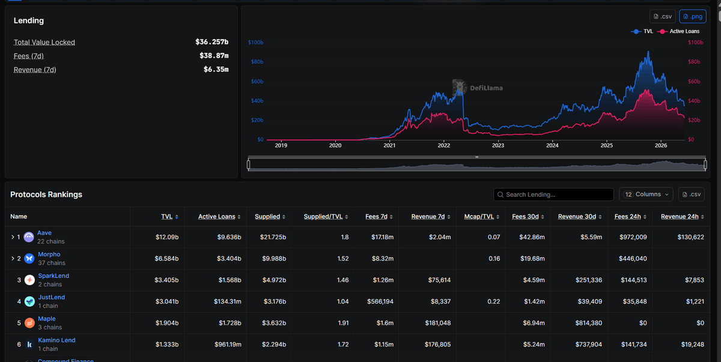Screen dimensions: 721x362
Task: Open the Kamino Lend protocol link
Action: click(56, 340)
